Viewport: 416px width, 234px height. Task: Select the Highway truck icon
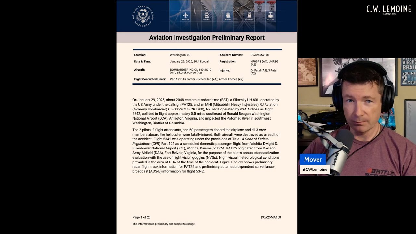[x=207, y=15]
